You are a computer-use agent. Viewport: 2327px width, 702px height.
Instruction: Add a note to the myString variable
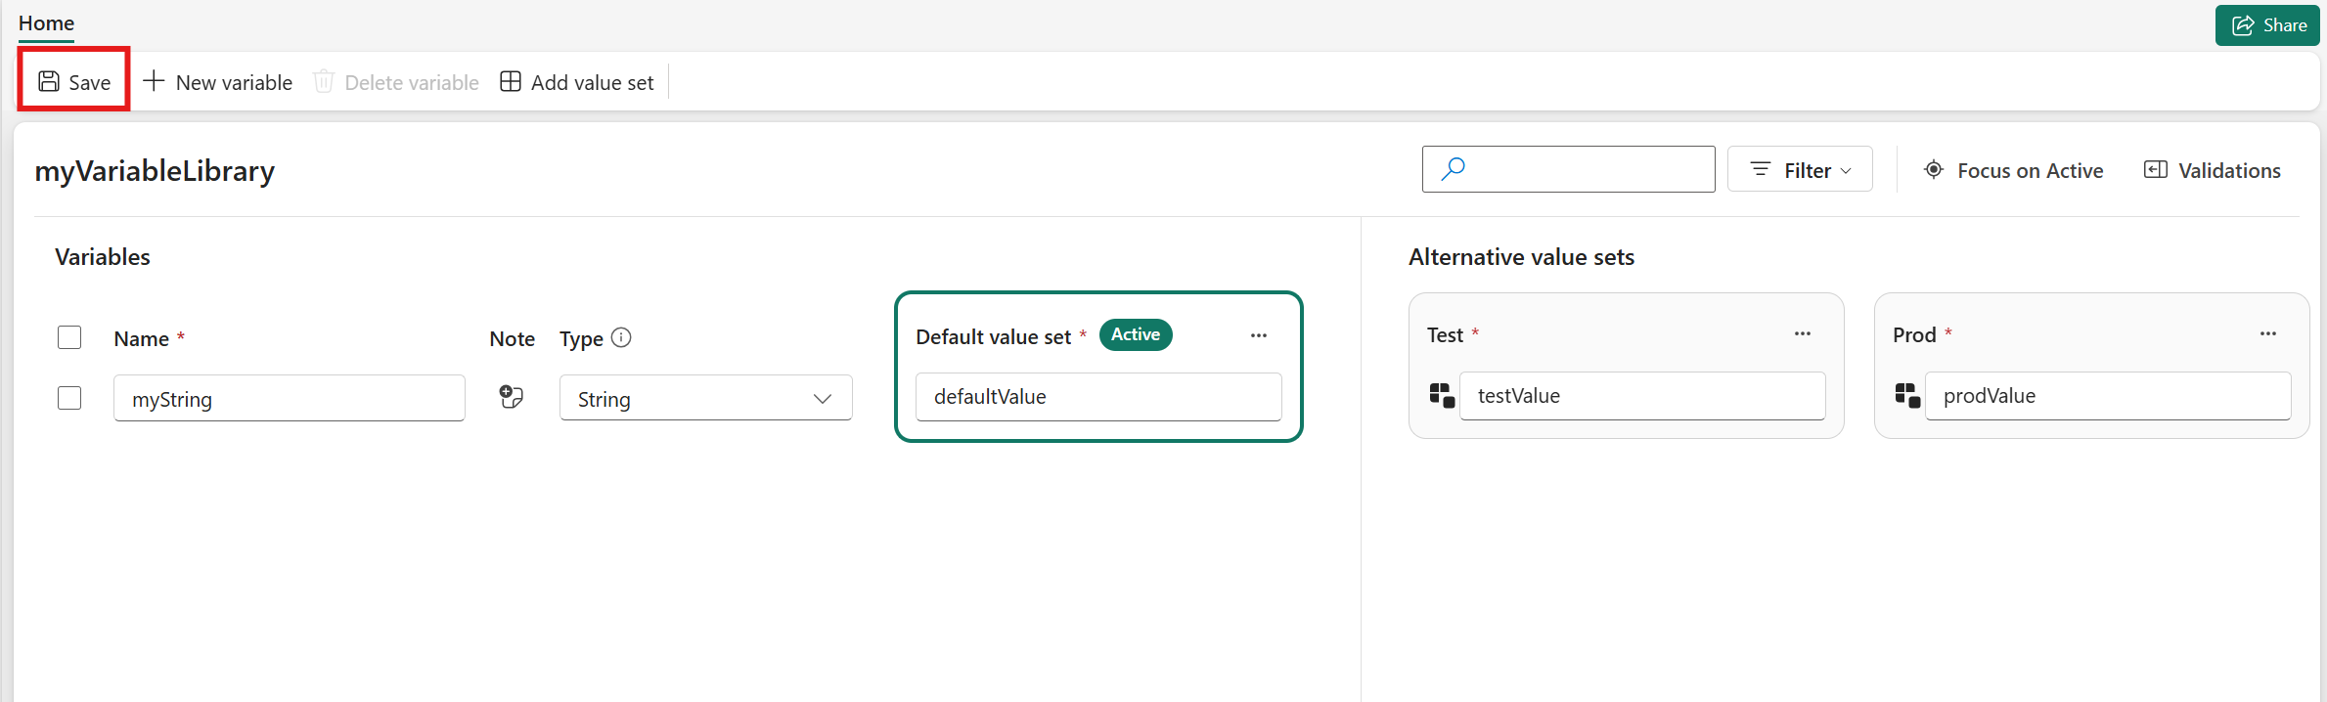(x=512, y=397)
